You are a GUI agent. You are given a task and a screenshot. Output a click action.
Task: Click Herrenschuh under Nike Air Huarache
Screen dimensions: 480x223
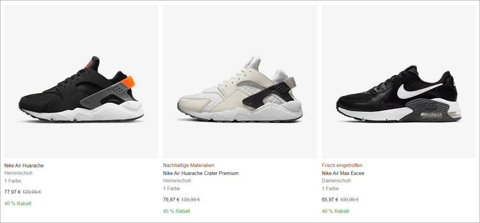19,173
